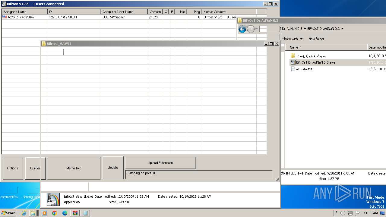Click BiFrOsT Dr.AdNaN 0.3 window folder icon

240,20
